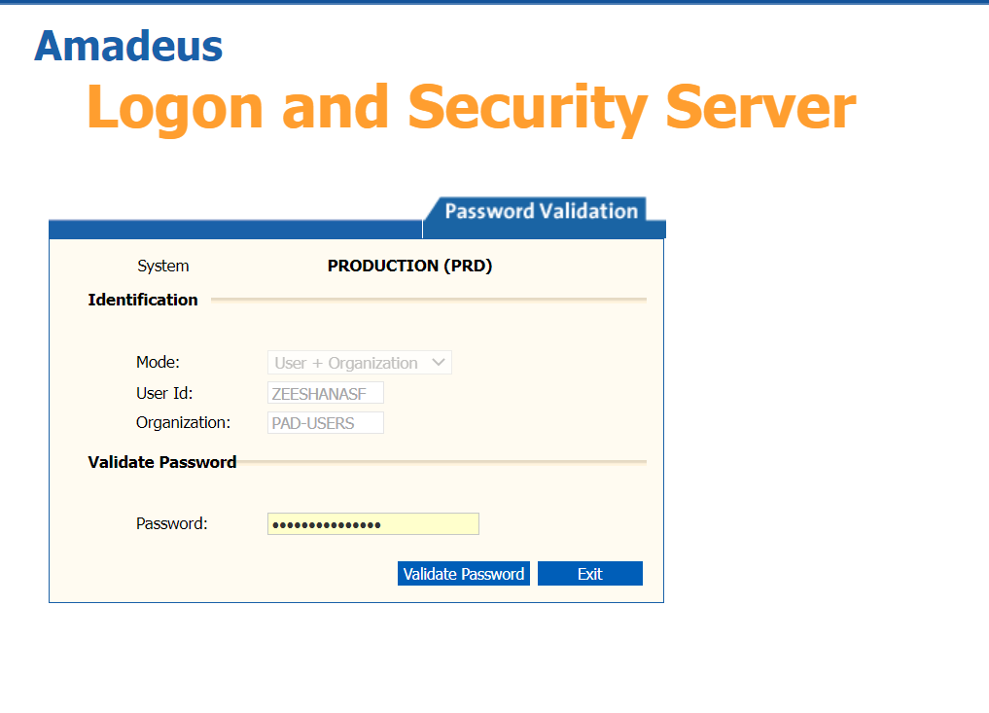The image size is (989, 713).
Task: Click the Validate Password section heading
Action: coord(162,462)
